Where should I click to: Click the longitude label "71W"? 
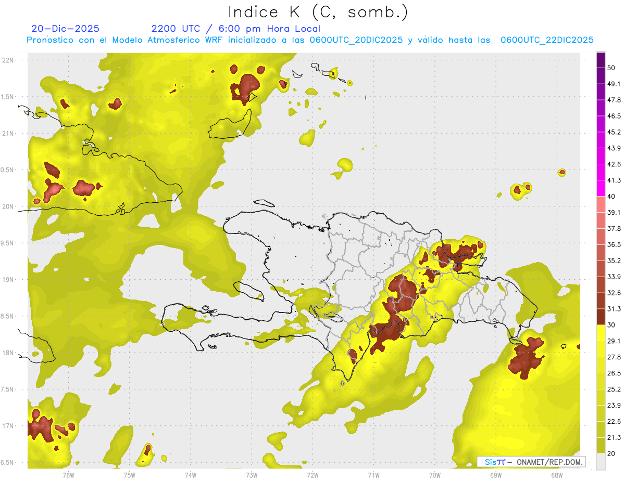373,475
